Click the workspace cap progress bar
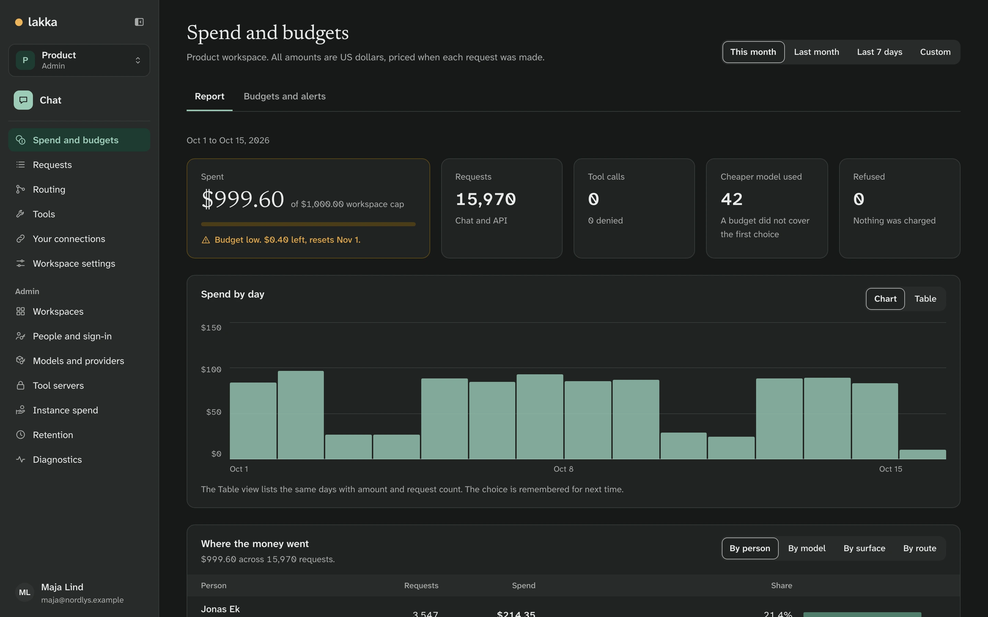The width and height of the screenshot is (988, 617). pyautogui.click(x=308, y=224)
